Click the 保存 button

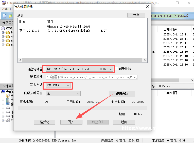(x=136, y=15)
